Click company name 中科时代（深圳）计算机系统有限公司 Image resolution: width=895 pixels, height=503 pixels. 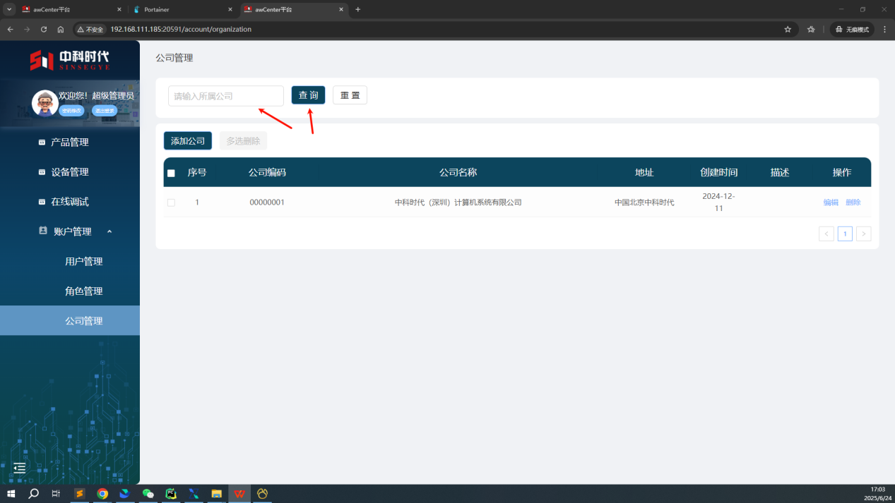pos(458,202)
